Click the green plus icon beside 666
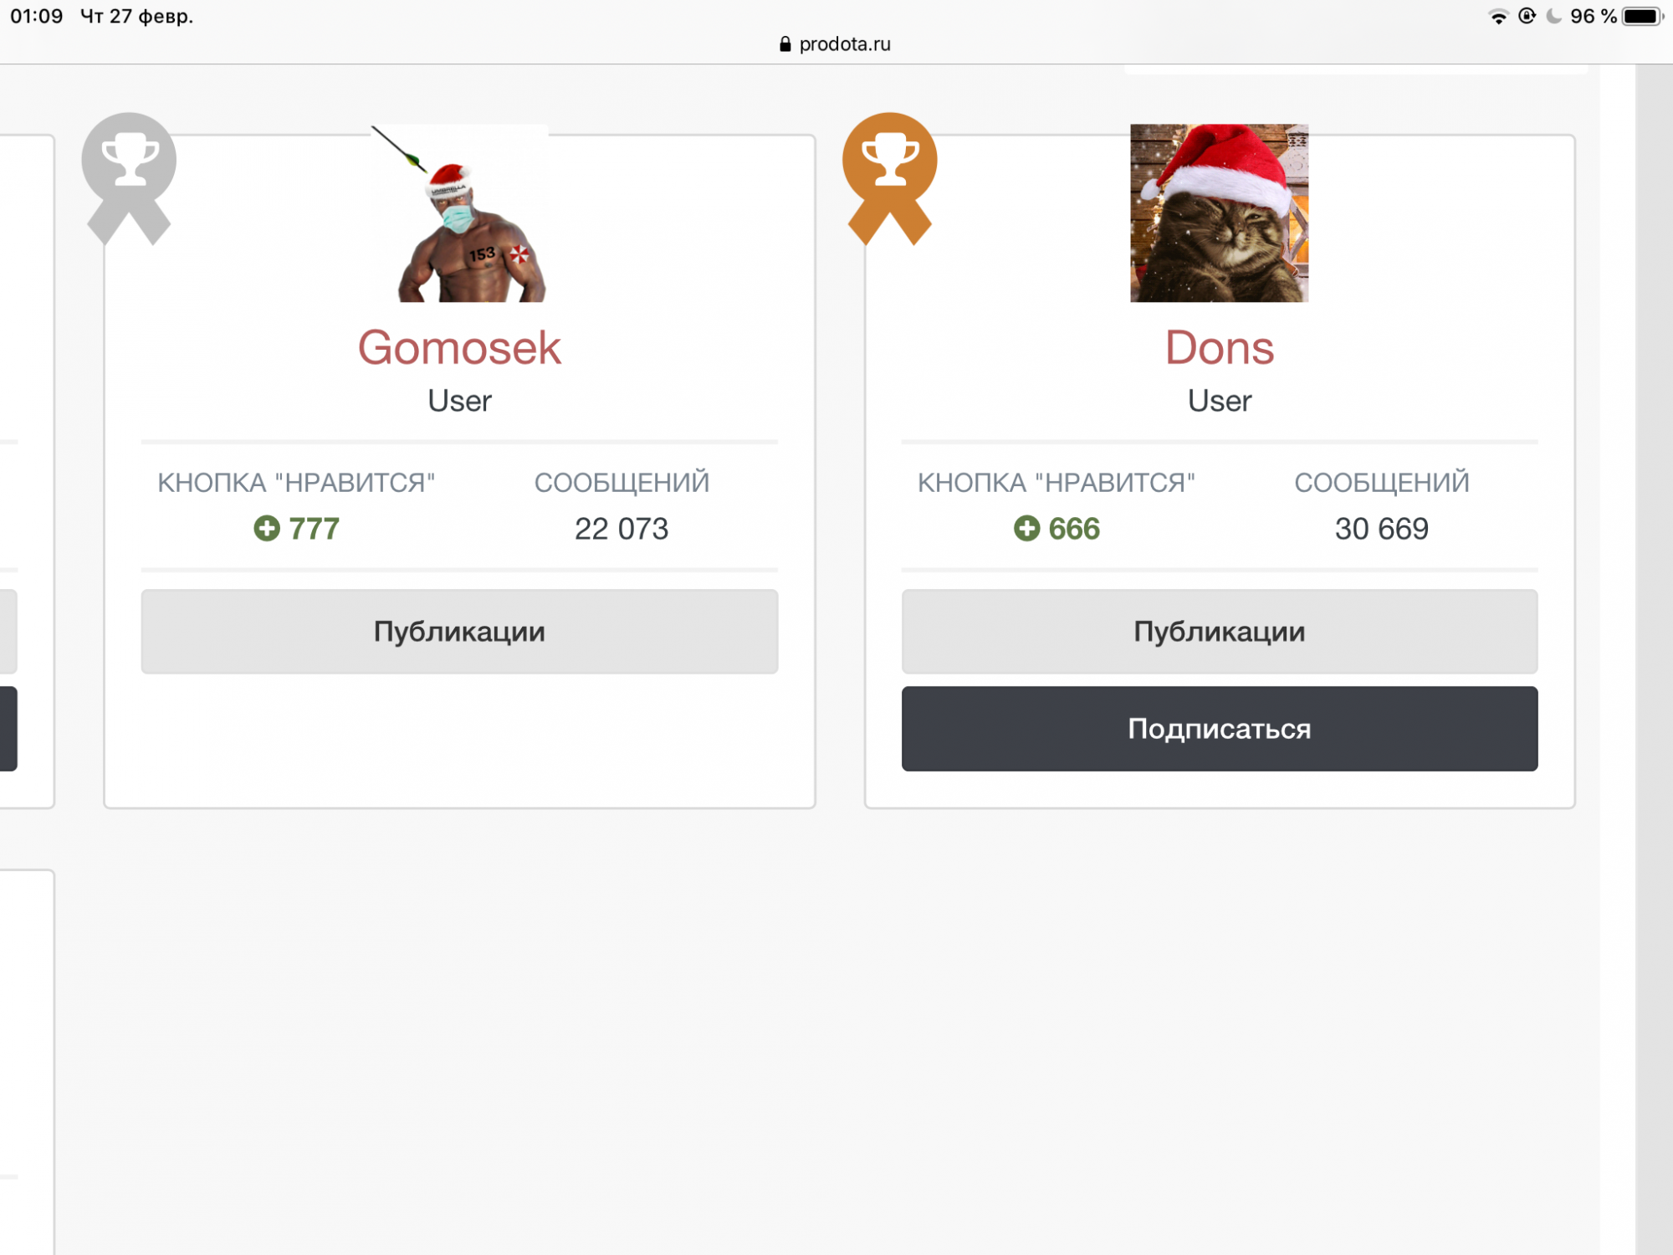This screenshot has width=1673, height=1255. (1026, 529)
